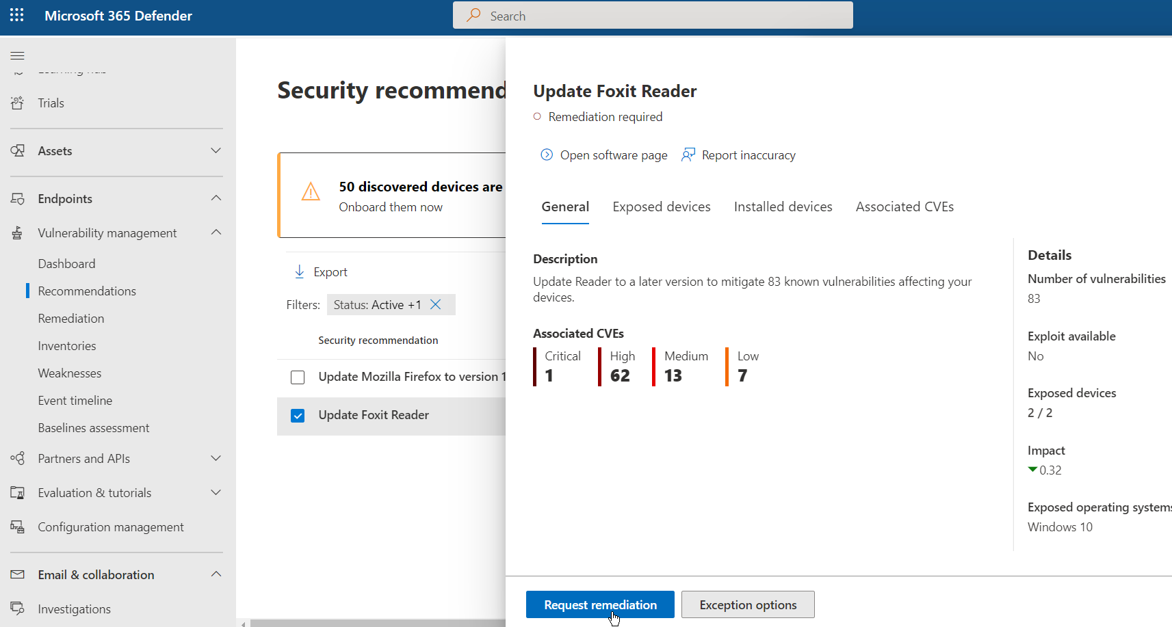Check the Update Mozilla Firefox checkbox
The width and height of the screenshot is (1172, 627).
coord(298,377)
